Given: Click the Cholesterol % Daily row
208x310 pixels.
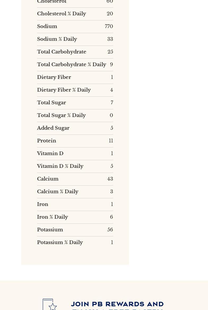Looking at the screenshot, I should coord(75,14).
